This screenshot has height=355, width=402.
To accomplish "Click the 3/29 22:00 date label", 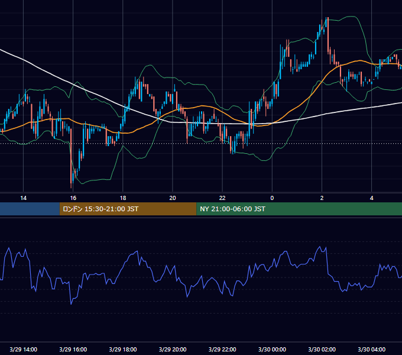I will tap(222, 349).
